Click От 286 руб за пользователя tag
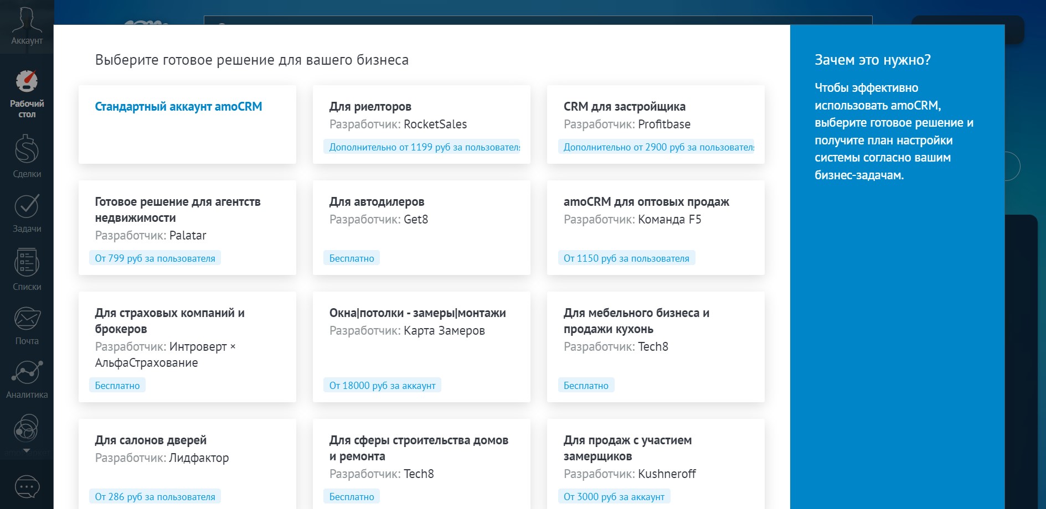The height and width of the screenshot is (509, 1046). click(155, 497)
